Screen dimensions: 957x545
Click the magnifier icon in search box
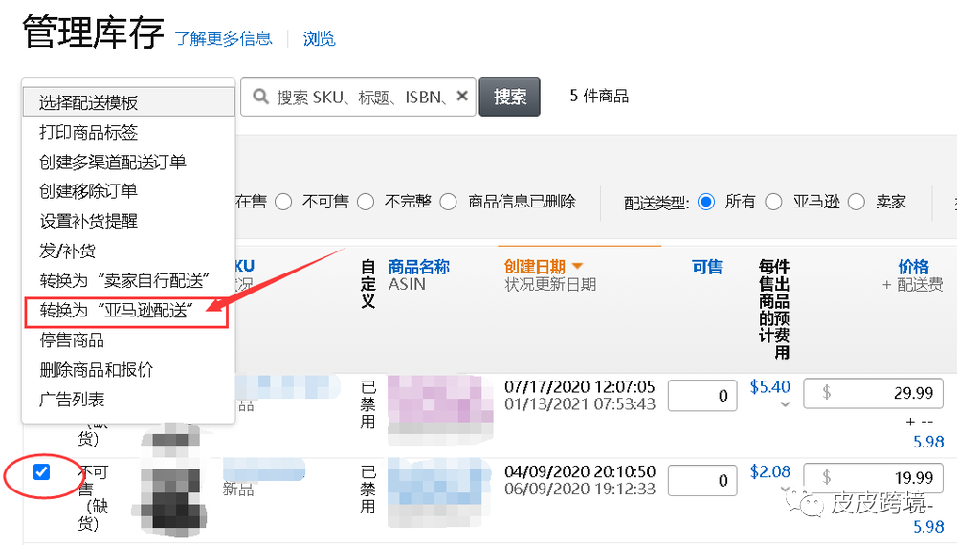(x=260, y=97)
